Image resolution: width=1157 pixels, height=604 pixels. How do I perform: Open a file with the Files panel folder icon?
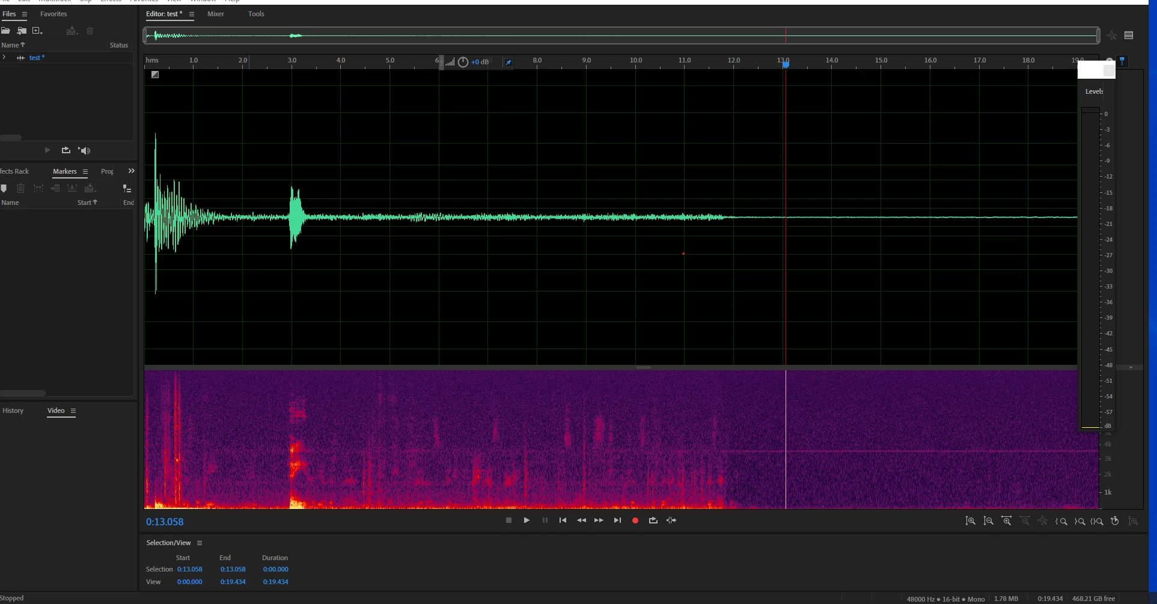pos(5,31)
